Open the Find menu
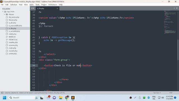179x101 pixels. 20,5
